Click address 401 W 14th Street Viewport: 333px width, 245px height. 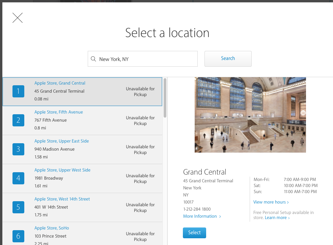[x=51, y=207]
